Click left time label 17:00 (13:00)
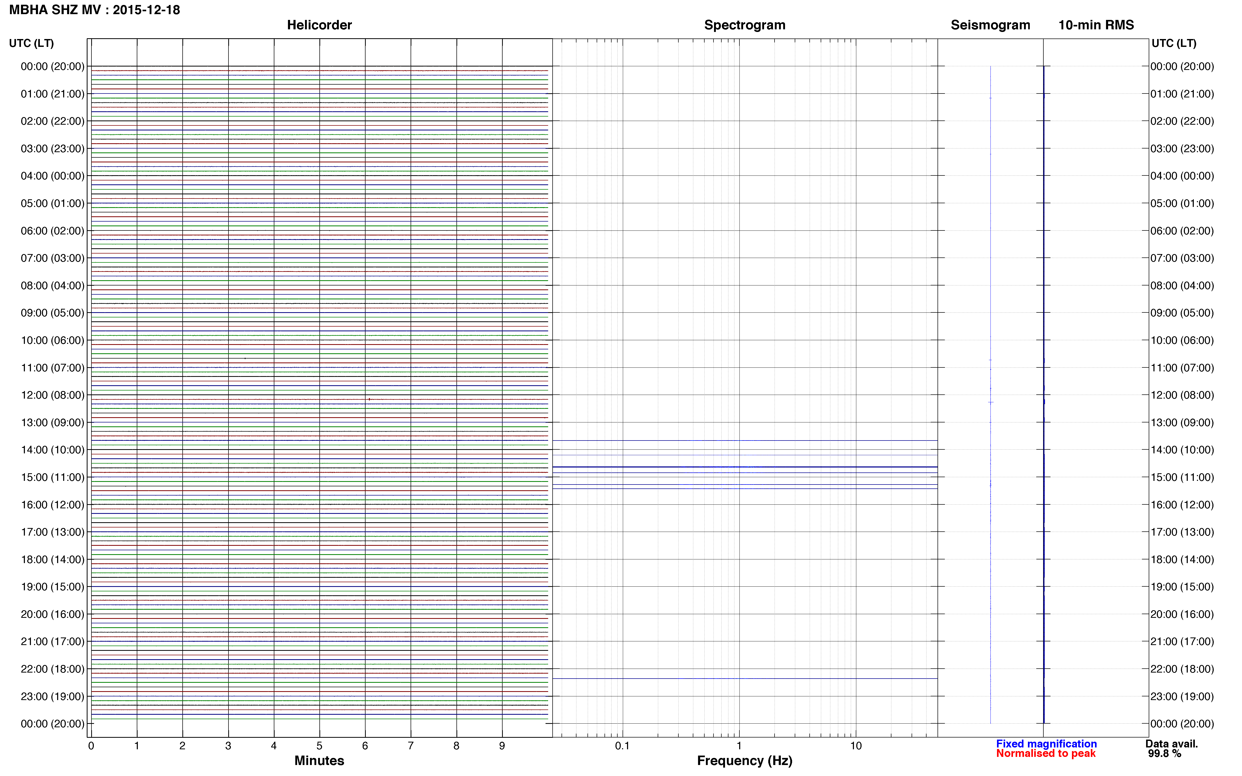The width and height of the screenshot is (1242, 776). point(52,532)
